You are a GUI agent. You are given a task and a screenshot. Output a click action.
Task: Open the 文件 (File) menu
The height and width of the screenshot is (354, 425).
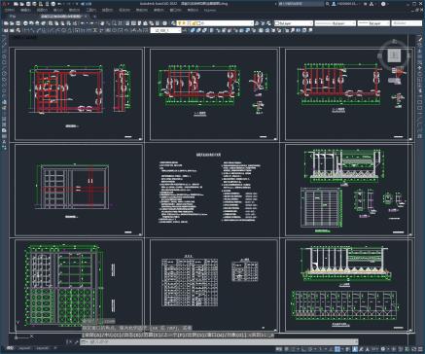tap(9, 10)
